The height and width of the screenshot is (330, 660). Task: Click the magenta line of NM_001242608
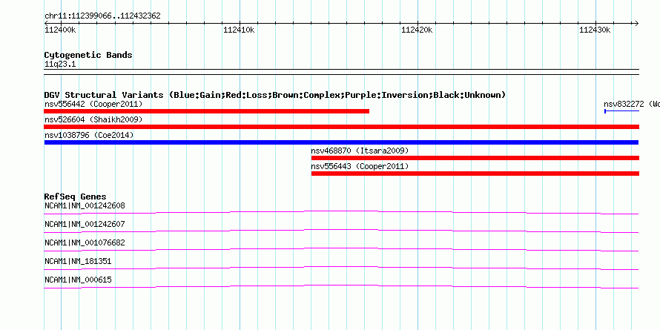(x=341, y=212)
